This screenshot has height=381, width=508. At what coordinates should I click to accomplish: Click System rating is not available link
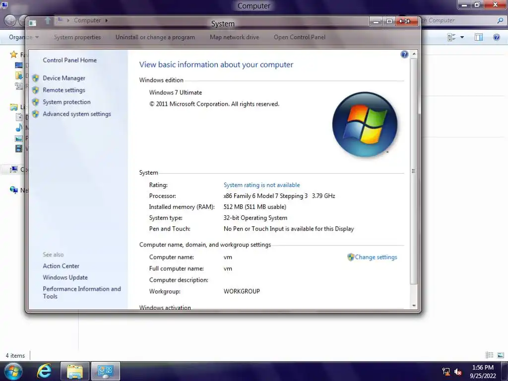(x=262, y=185)
